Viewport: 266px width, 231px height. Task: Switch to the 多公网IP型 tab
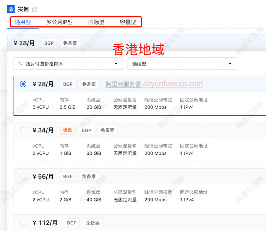pyautogui.click(x=59, y=22)
